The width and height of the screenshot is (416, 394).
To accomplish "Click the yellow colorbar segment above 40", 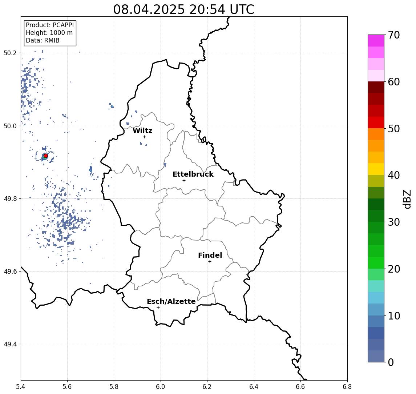I will (376, 169).
